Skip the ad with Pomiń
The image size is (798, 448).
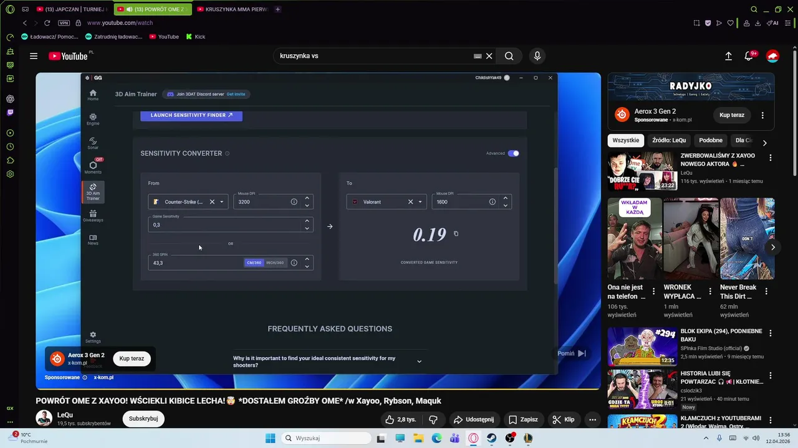point(572,353)
